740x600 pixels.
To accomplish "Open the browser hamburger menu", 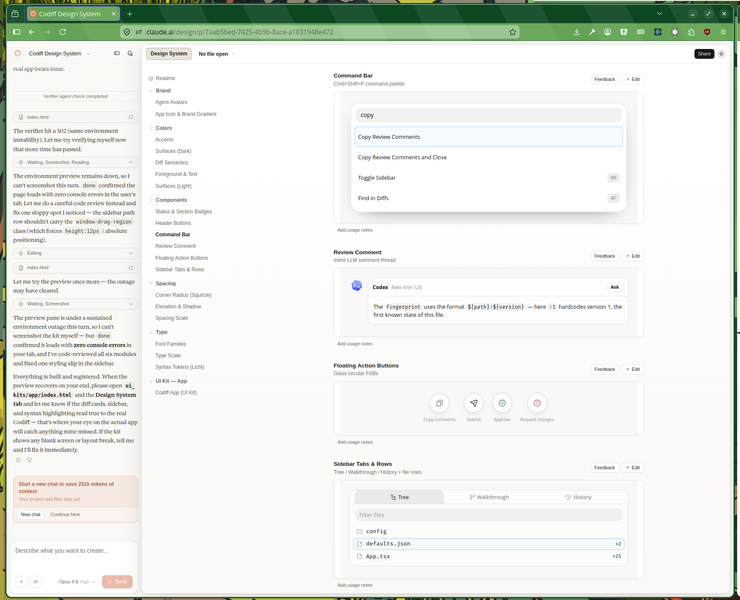I will coord(723,32).
